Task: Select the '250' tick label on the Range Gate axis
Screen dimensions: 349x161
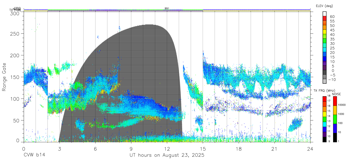Action: click(15, 34)
